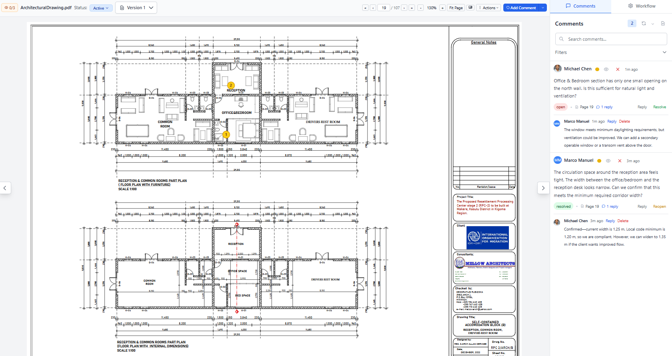Open the chevron beside refresh icon
This screenshot has height=356, width=672.
pos(653,24)
